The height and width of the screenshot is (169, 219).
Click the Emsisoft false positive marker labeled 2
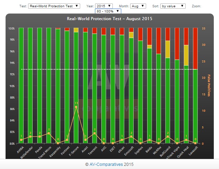(x=131, y=136)
